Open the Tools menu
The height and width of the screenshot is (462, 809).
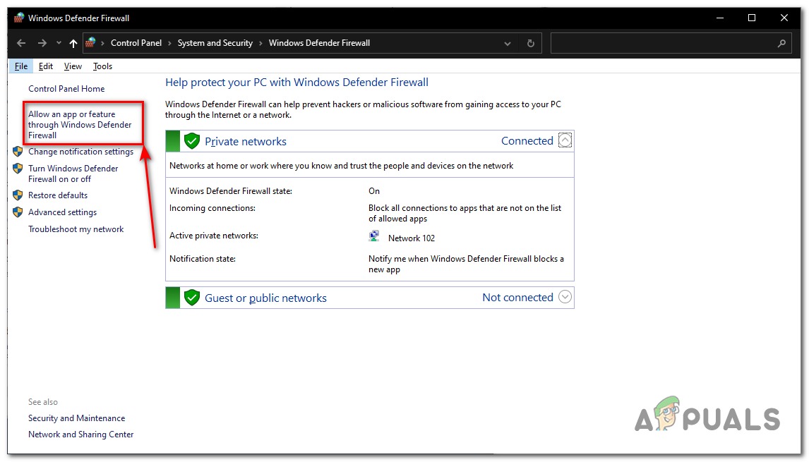[102, 66]
